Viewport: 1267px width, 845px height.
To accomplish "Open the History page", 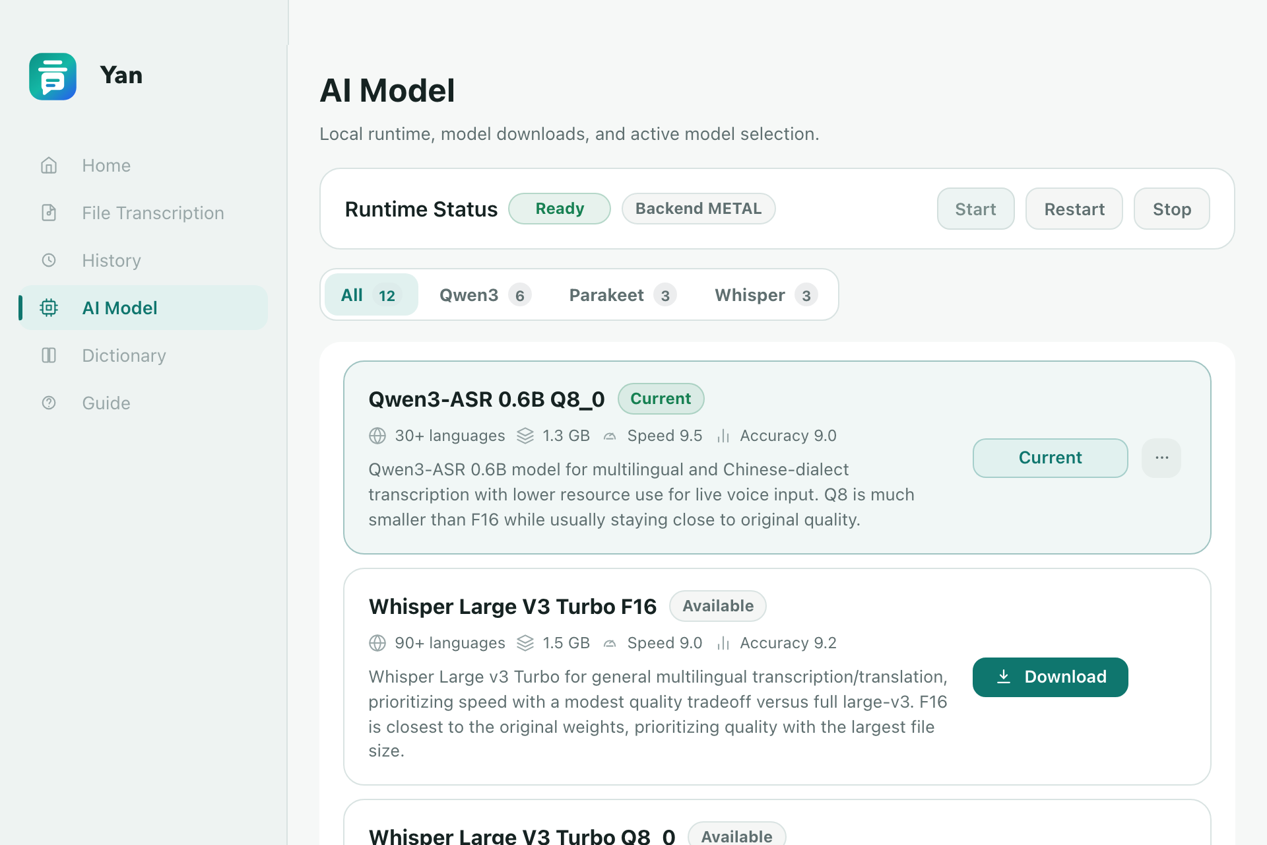I will (143, 260).
